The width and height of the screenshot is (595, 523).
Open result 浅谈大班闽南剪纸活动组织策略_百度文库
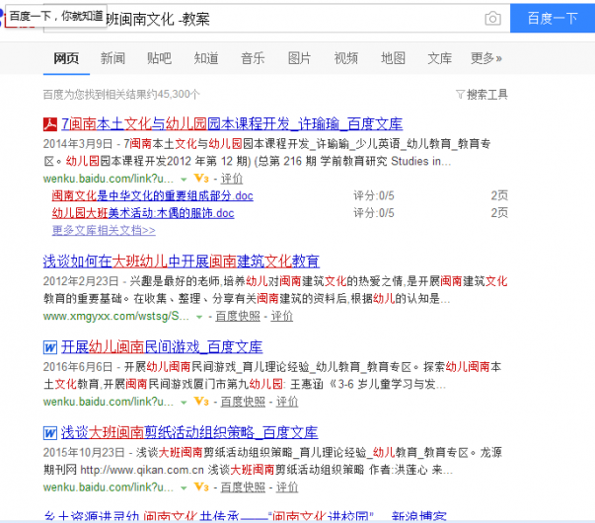click(x=189, y=433)
